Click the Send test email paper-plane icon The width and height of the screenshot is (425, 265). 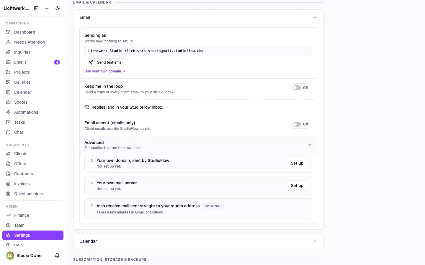pyautogui.click(x=91, y=62)
